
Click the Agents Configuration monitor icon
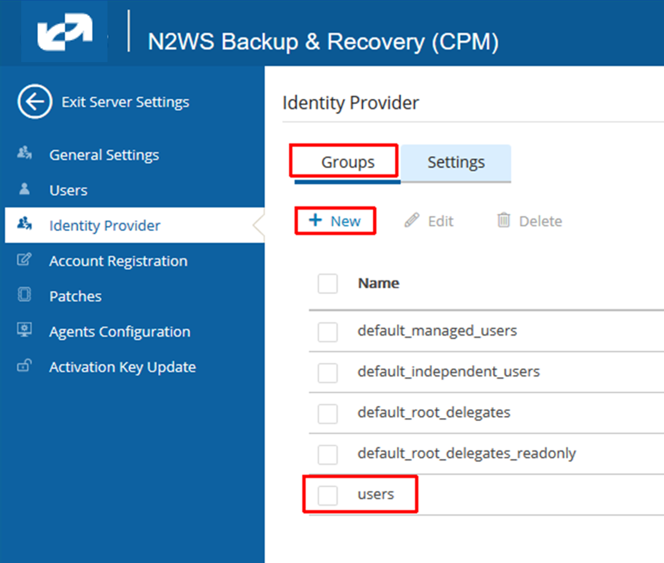(24, 329)
